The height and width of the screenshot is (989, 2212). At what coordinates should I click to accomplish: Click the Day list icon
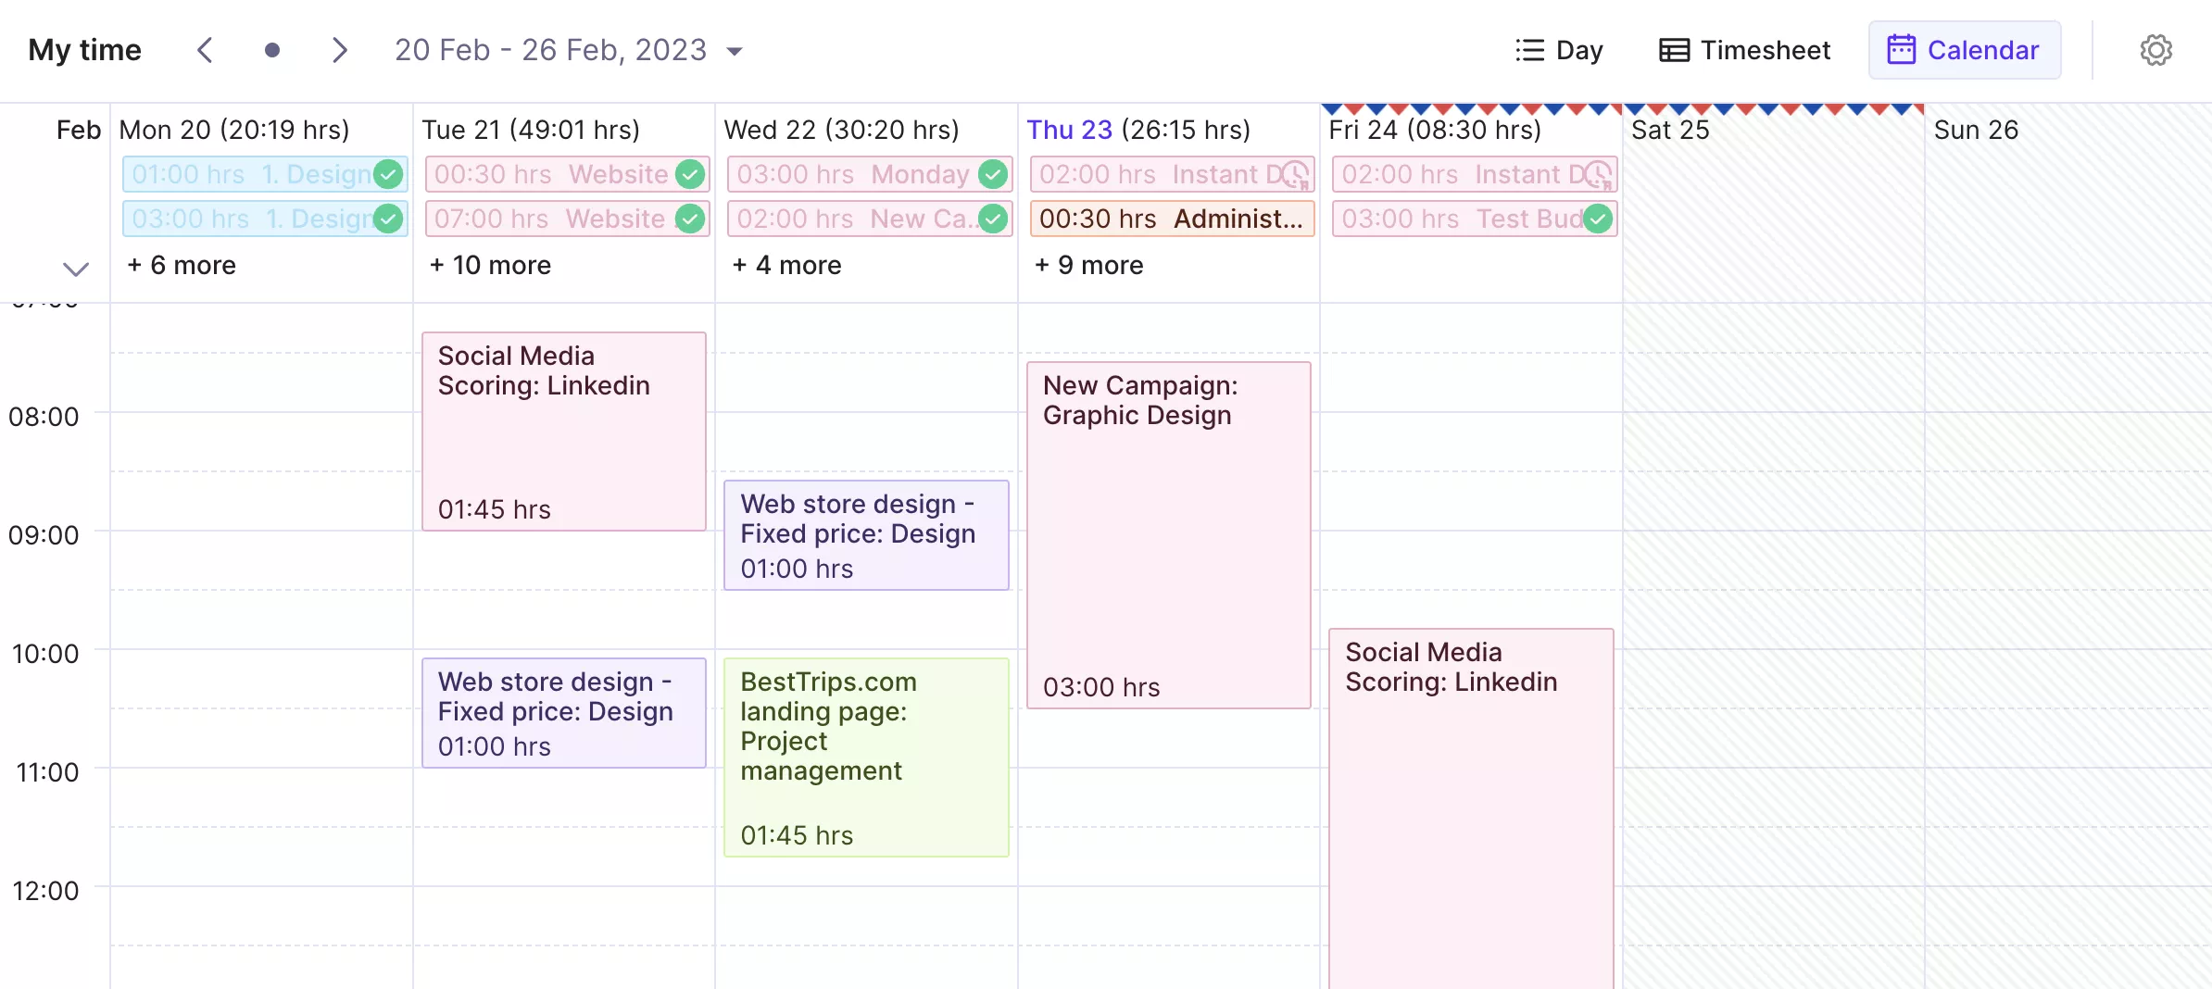click(x=1529, y=50)
